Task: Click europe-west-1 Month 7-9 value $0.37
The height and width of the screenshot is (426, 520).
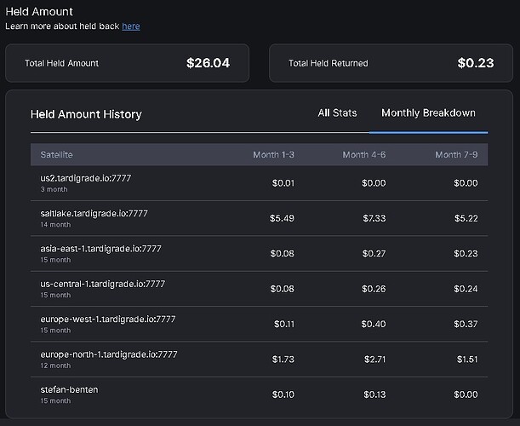Action: (466, 324)
